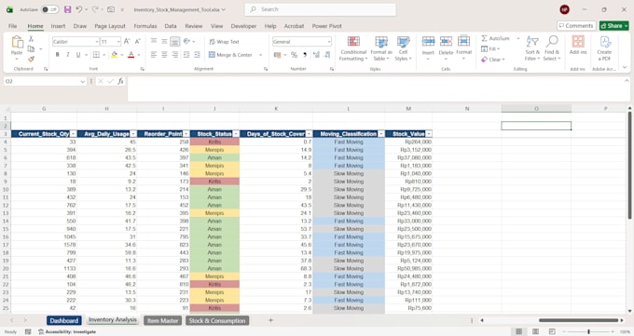The image size is (634, 336).
Task: Click the Insert cells icon
Action: [428, 41]
